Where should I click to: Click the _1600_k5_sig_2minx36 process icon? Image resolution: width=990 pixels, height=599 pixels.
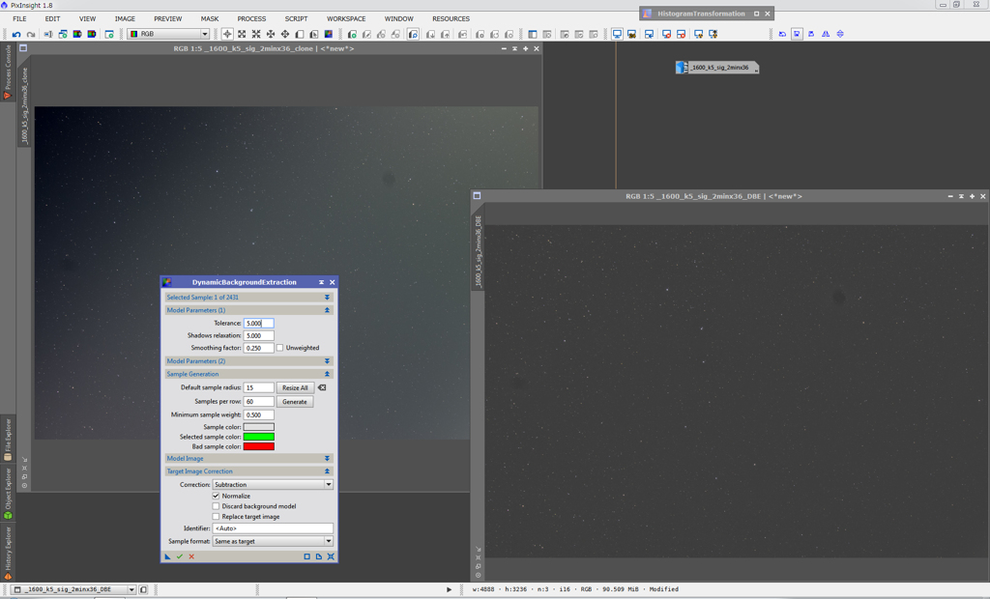pyautogui.click(x=716, y=68)
